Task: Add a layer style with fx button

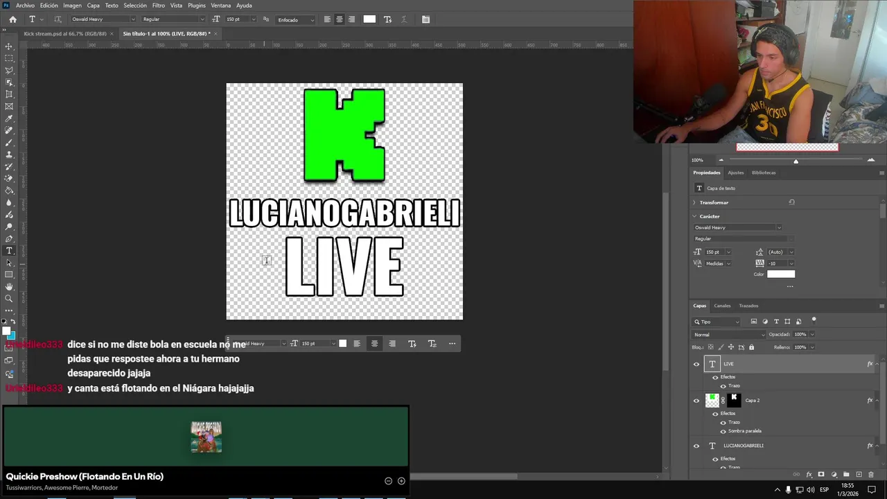Action: (x=809, y=475)
